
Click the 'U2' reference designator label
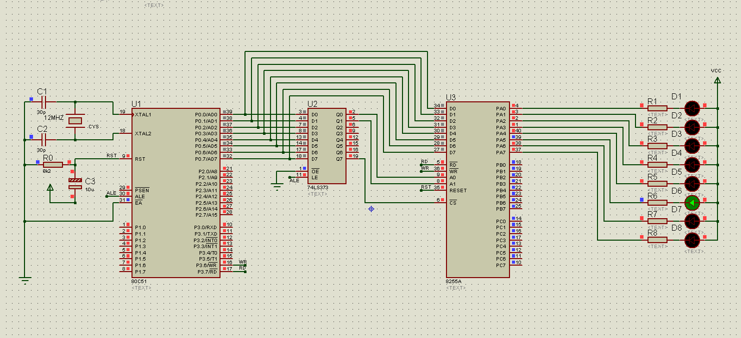[312, 104]
